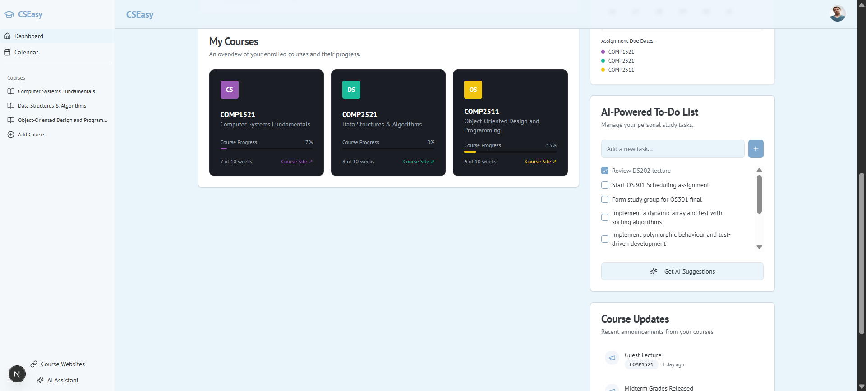
Task: Click the COMP2511 course progress bar
Action: 510,152
